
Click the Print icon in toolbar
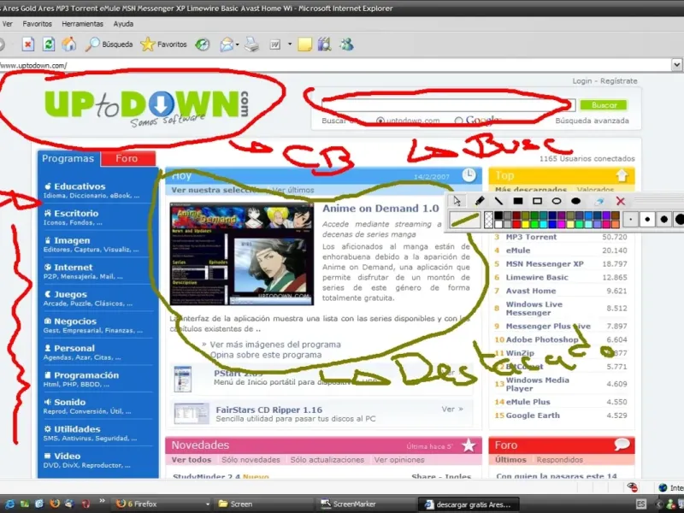pyautogui.click(x=251, y=44)
